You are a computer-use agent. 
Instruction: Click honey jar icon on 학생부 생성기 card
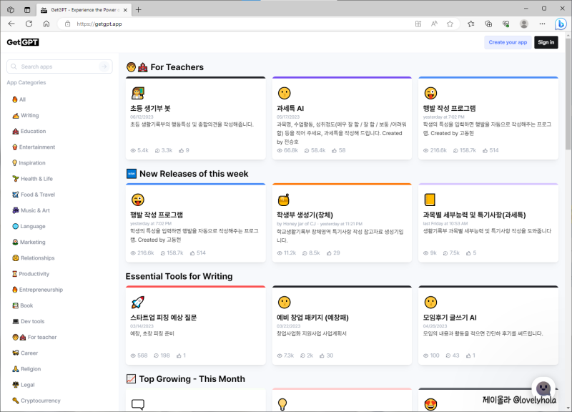284,200
